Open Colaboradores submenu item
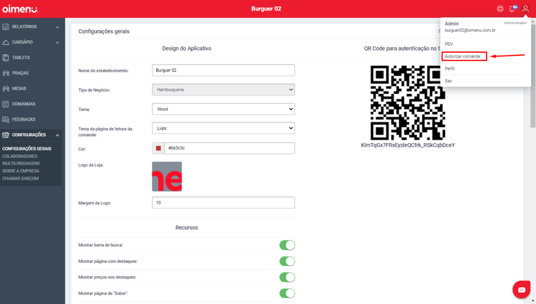Viewport: 536px width, 304px height. click(20, 156)
